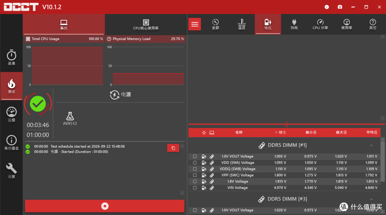Click the memory icon on DIMM #1 1.0V VOUT row

click(x=212, y=156)
